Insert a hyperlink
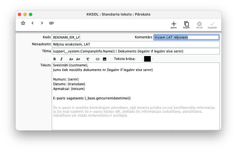The width and height of the screenshot is (237, 151). (97, 59)
